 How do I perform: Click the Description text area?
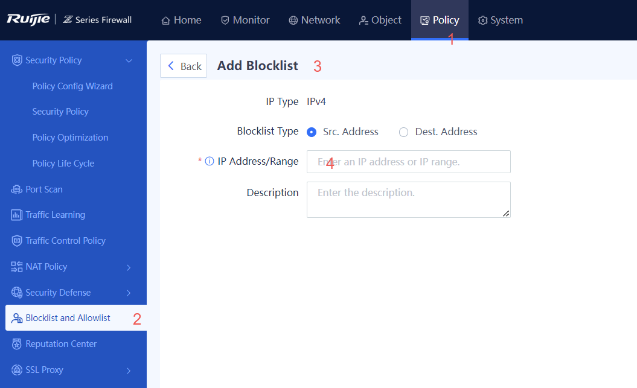(409, 200)
